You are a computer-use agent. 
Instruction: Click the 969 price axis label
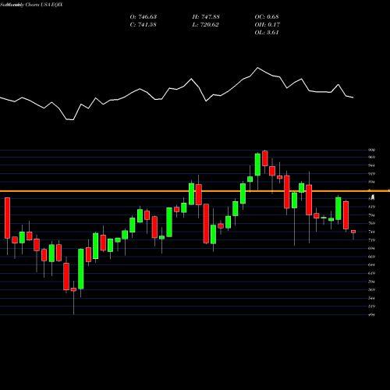(372, 157)
